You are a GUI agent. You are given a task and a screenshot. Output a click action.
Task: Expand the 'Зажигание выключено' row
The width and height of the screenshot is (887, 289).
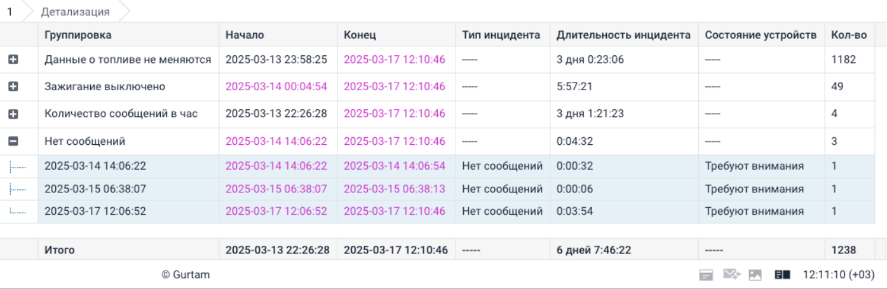coord(13,87)
